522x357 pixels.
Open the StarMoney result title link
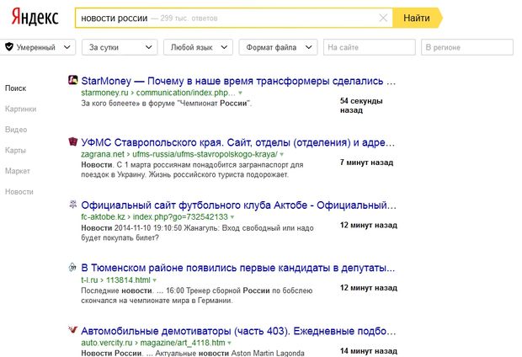click(238, 81)
